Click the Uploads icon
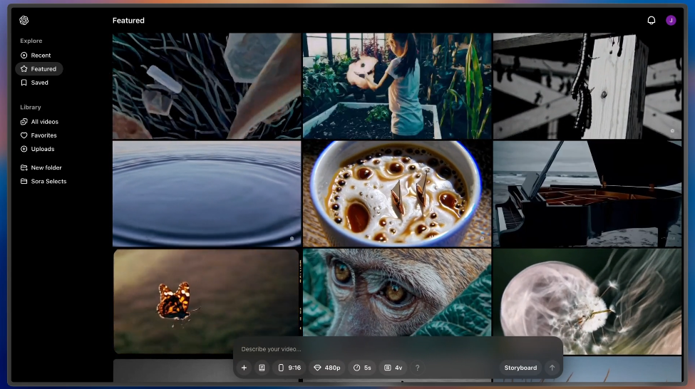This screenshot has width=695, height=389. pos(24,150)
